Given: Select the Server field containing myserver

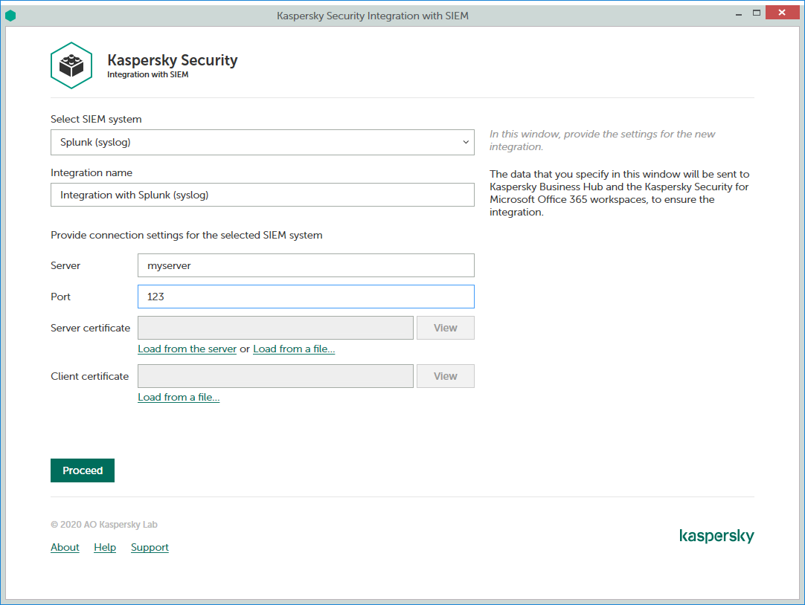Looking at the screenshot, I should (305, 265).
